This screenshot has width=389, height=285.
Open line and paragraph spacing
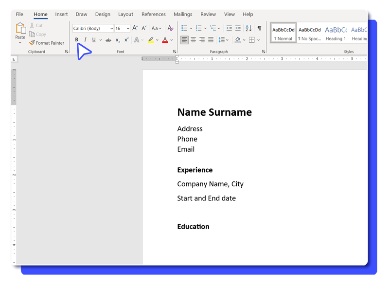coord(222,40)
